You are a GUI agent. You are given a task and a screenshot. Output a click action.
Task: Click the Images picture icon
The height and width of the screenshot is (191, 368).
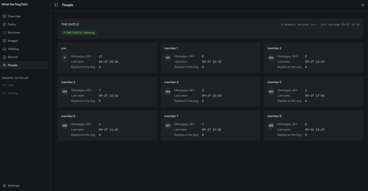pyautogui.click(x=4, y=41)
